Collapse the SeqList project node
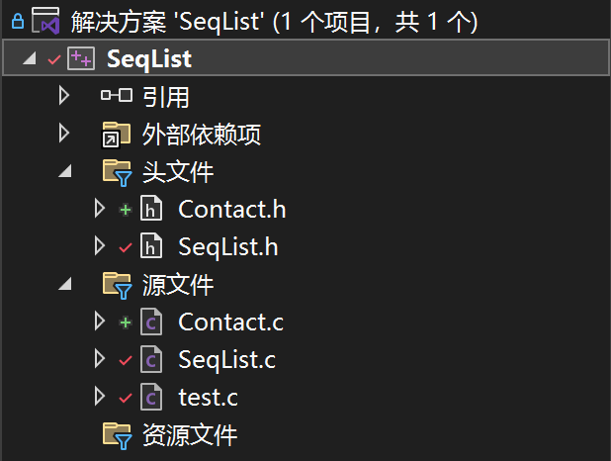Viewport: 611px width, 461px height. 30,58
